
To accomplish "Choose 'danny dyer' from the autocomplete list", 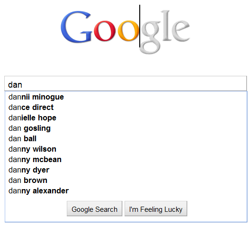I will click(x=126, y=170).
